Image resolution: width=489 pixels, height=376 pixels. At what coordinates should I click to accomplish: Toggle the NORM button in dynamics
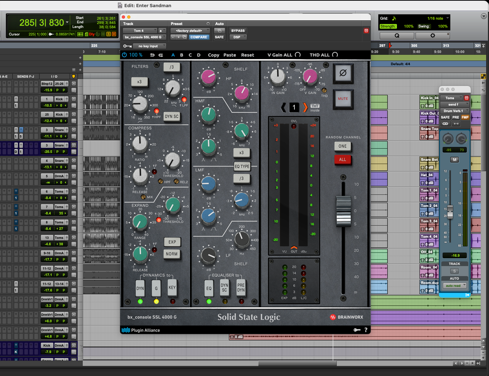(x=172, y=254)
